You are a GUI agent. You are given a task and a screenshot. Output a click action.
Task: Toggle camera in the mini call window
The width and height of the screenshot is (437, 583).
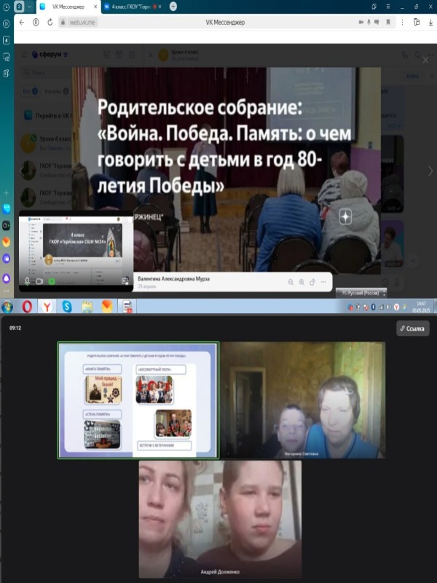point(39,281)
